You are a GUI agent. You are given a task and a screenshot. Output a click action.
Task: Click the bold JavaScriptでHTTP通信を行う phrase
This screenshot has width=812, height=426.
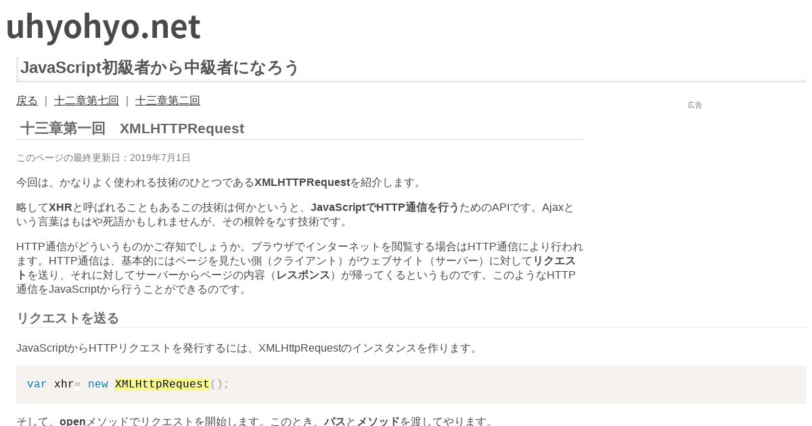pyautogui.click(x=384, y=208)
